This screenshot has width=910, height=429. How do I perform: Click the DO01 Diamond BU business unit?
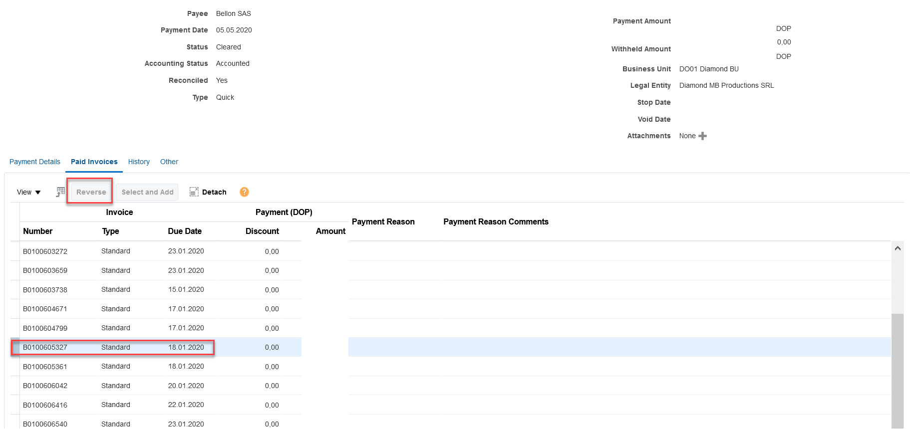(709, 69)
